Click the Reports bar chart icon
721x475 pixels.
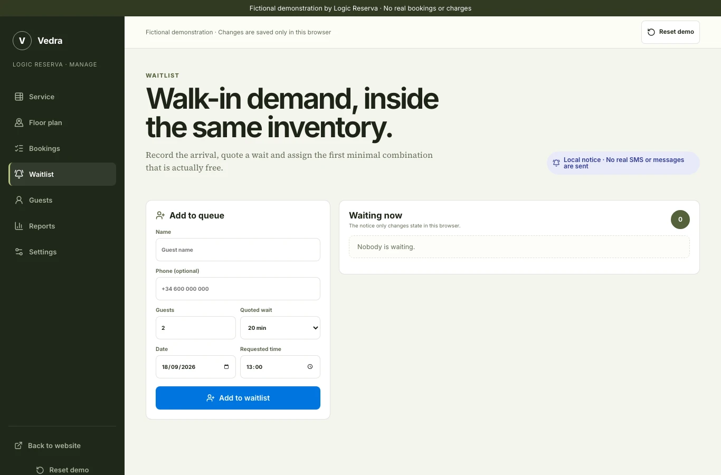click(x=19, y=226)
